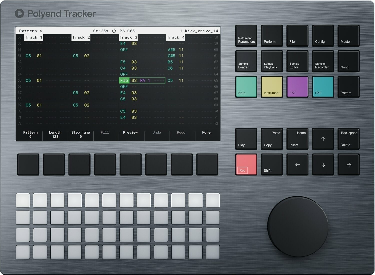Select the green Note column button
The height and width of the screenshot is (275, 375).
246,87
